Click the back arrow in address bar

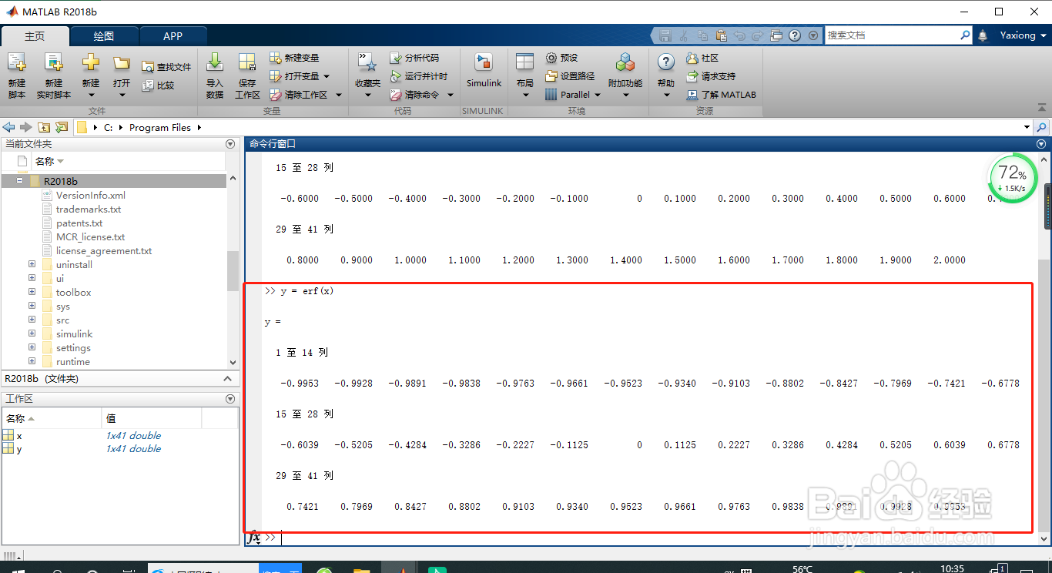click(x=9, y=127)
